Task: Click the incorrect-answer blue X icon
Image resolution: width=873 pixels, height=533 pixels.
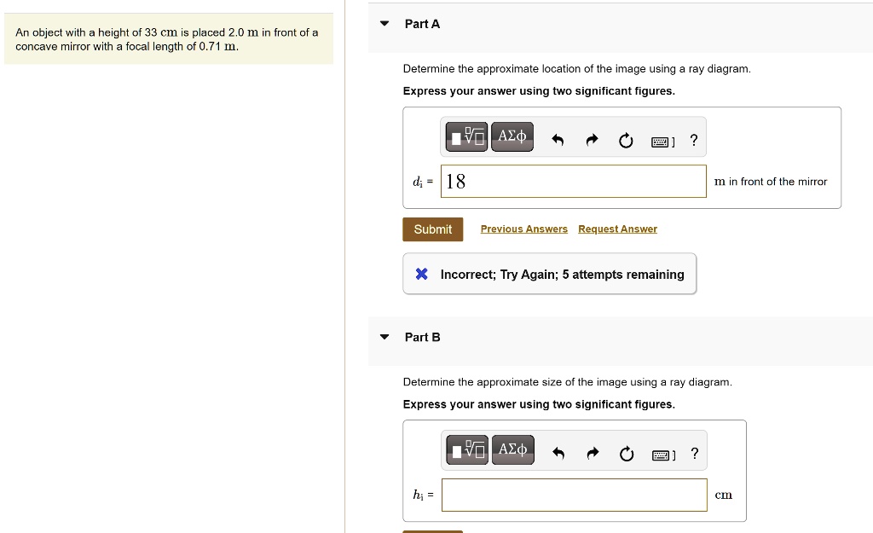Action: [x=421, y=274]
